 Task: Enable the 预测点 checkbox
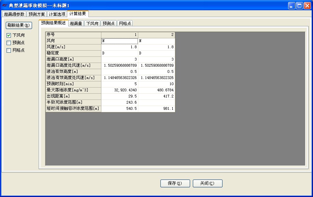point(9,43)
